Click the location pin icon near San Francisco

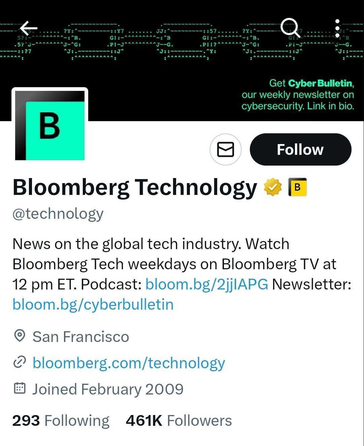click(20, 337)
